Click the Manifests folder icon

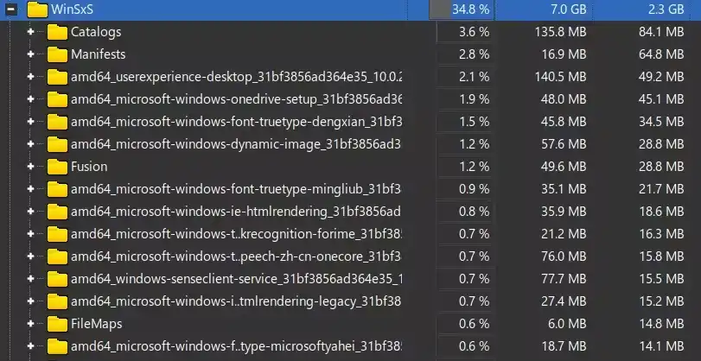click(57, 54)
